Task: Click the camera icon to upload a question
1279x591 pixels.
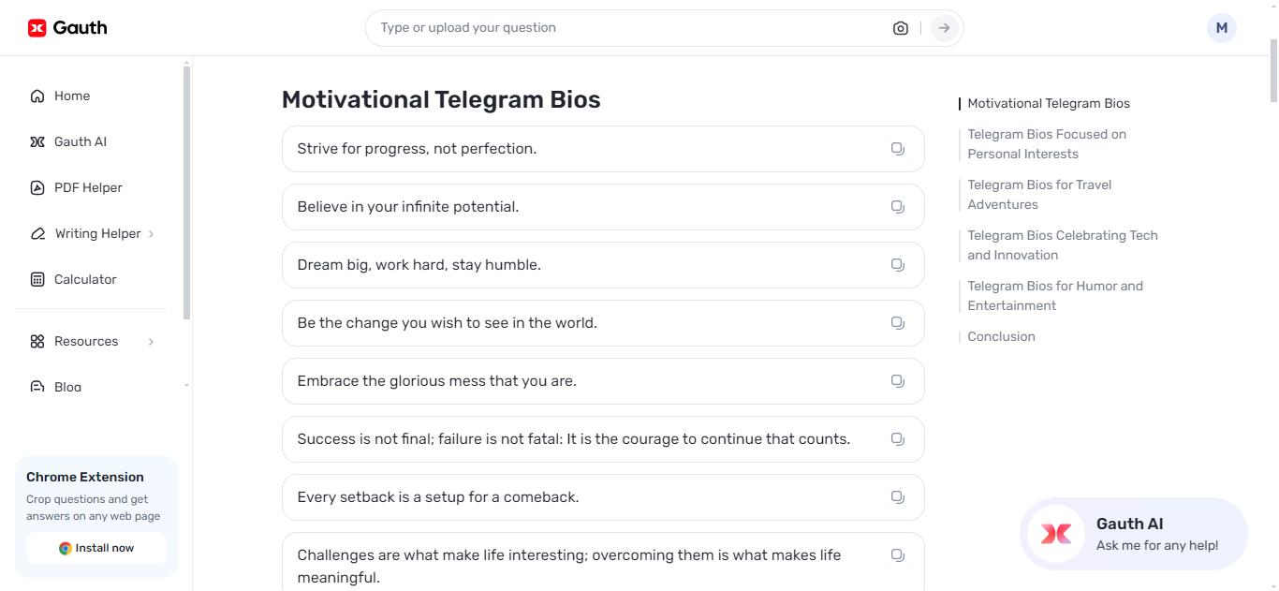Action: (900, 27)
